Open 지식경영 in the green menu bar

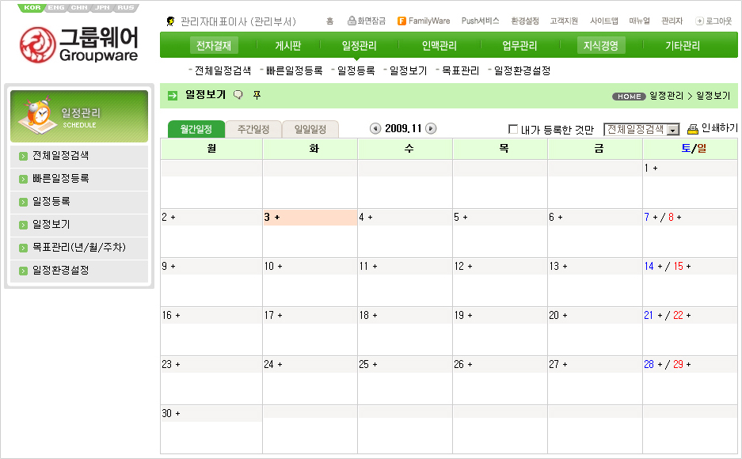coord(600,46)
